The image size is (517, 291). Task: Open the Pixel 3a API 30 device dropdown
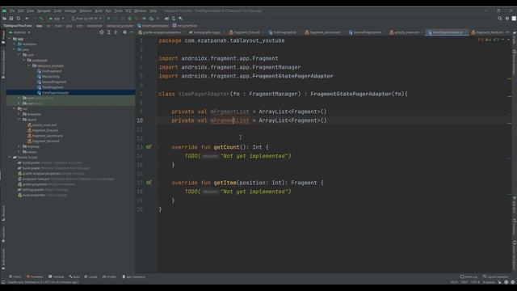pos(86,19)
